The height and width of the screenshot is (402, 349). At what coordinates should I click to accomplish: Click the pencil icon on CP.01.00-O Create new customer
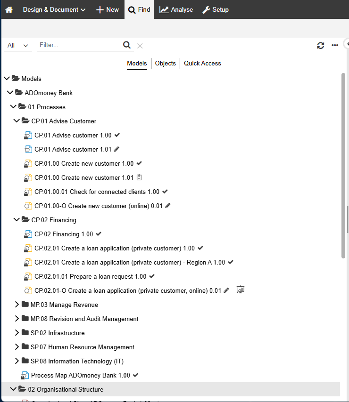(x=169, y=206)
